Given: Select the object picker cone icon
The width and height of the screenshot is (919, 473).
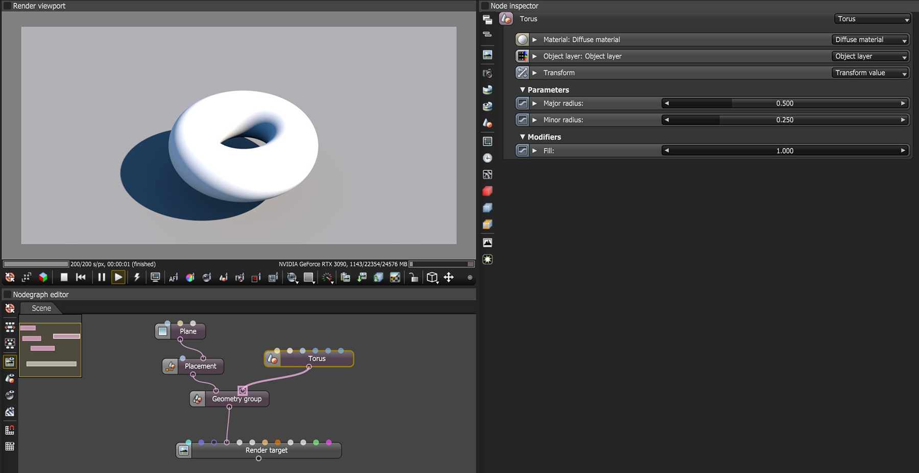Looking at the screenshot, I should tap(223, 277).
